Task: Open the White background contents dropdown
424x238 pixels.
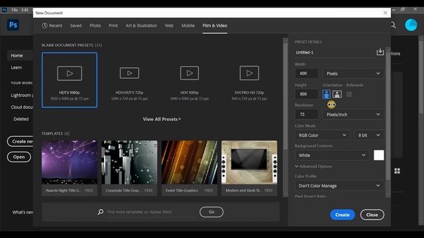Action: pos(332,155)
